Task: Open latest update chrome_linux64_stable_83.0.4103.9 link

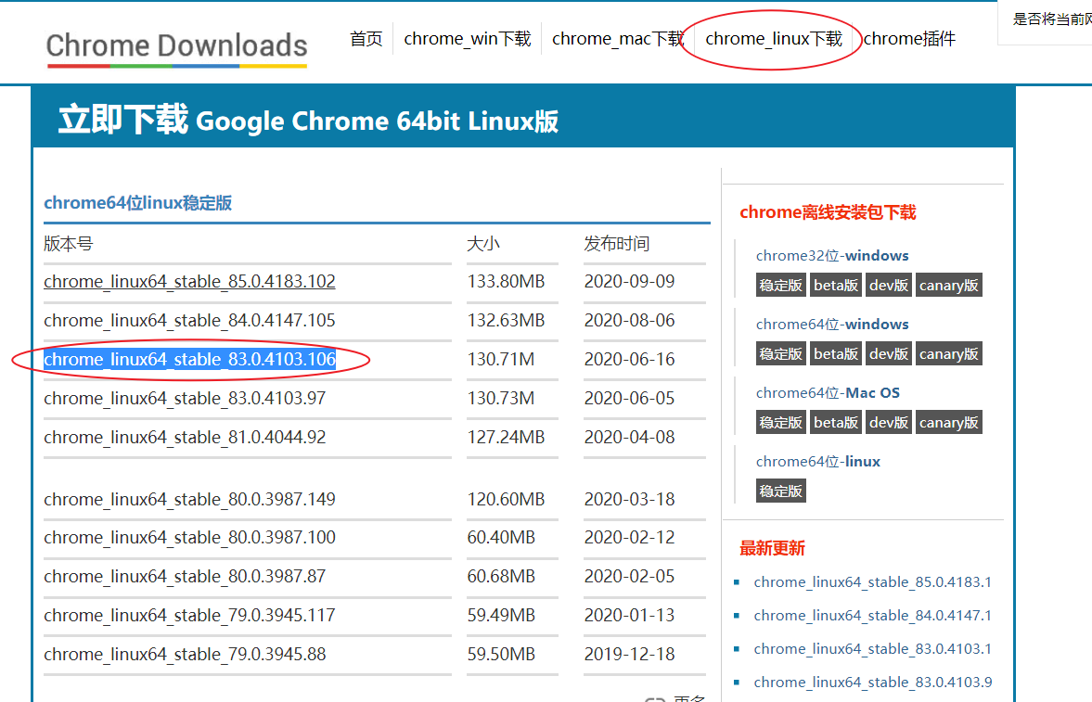Action: click(x=873, y=683)
